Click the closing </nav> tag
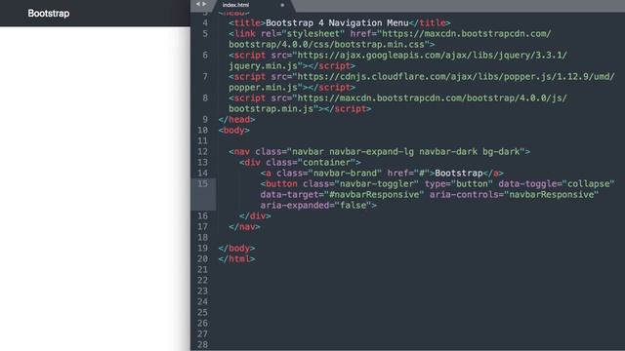This screenshot has width=625, height=351. (x=244, y=227)
